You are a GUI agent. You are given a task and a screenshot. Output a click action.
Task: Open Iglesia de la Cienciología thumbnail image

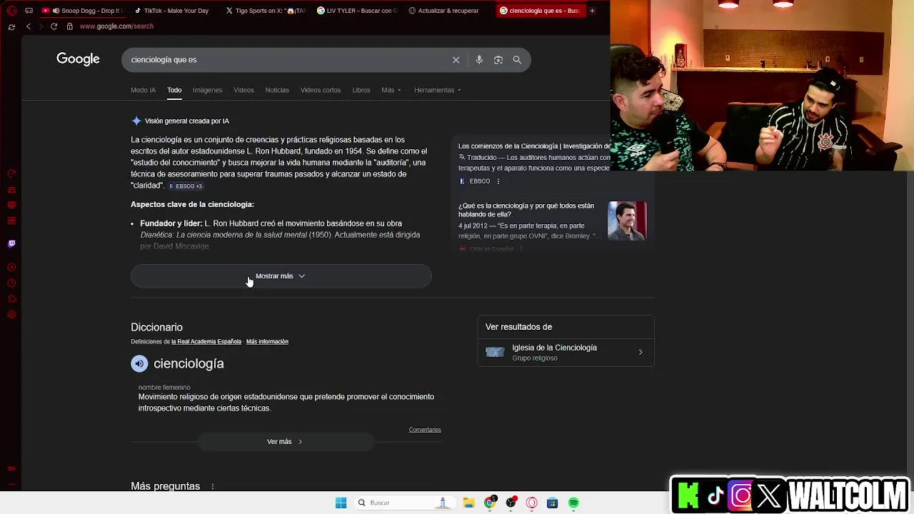495,353
